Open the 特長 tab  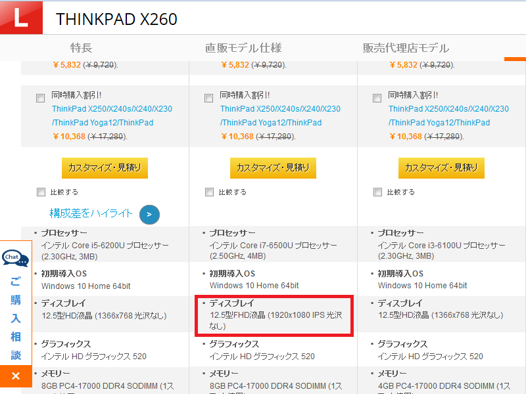(x=81, y=48)
